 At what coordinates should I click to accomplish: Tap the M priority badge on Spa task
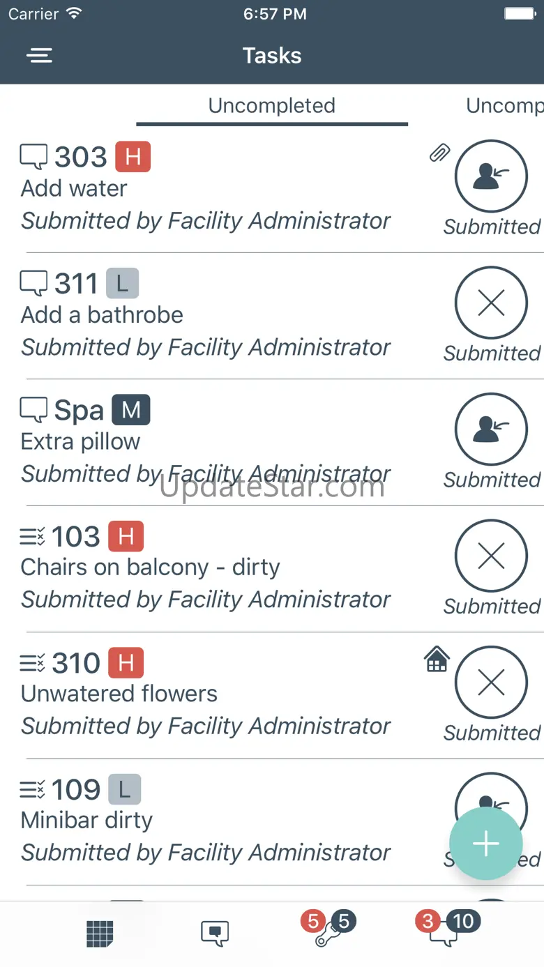(x=131, y=410)
